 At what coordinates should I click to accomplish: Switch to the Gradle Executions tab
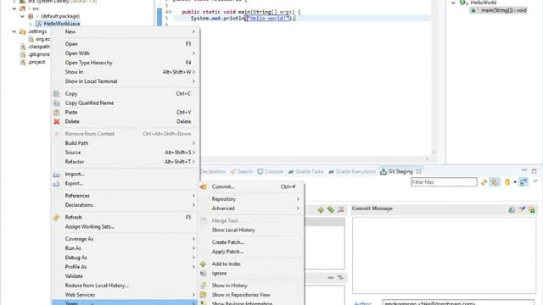(352, 171)
